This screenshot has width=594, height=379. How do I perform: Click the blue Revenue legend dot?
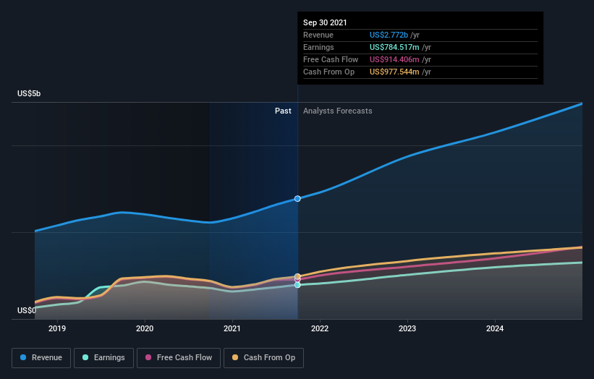point(23,357)
